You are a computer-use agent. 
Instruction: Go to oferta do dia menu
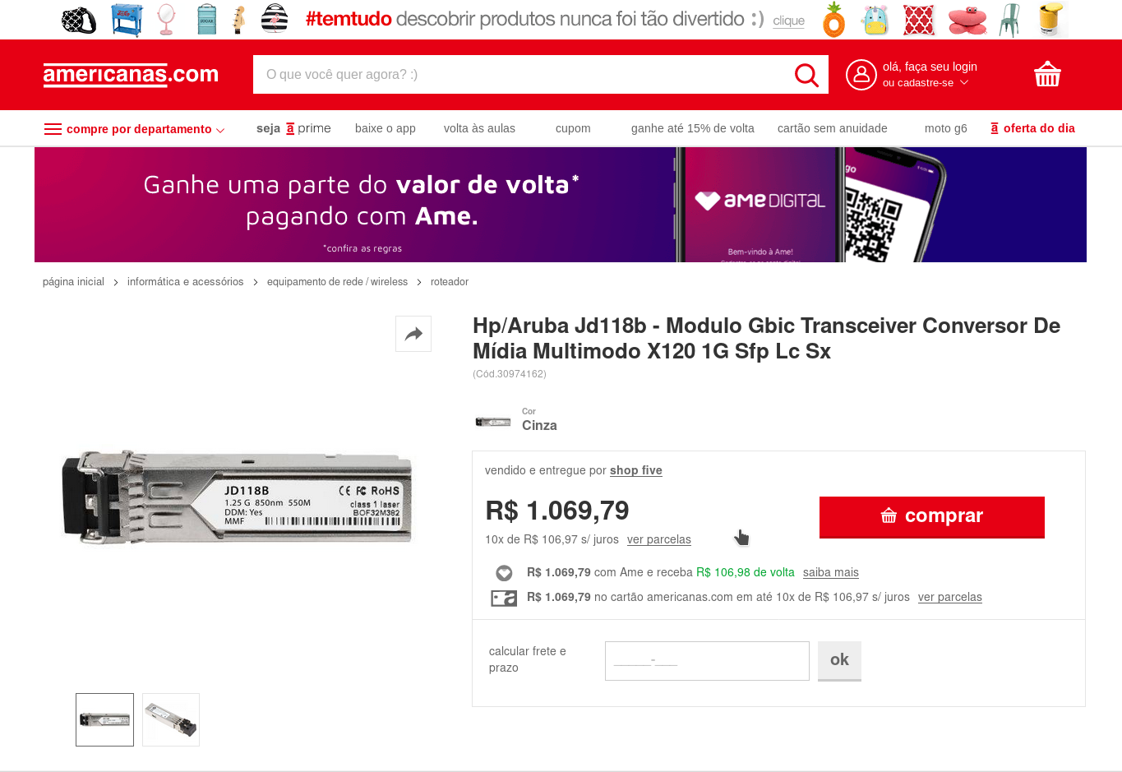point(1032,128)
